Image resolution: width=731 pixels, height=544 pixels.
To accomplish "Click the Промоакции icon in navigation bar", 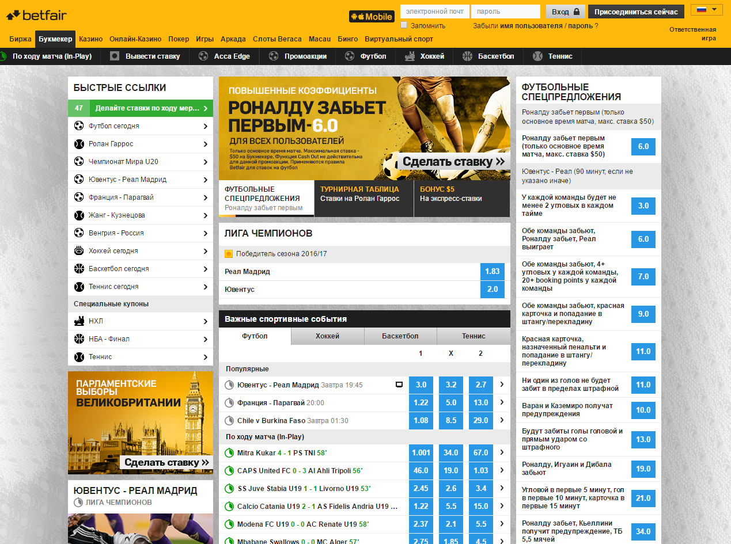I will pos(274,56).
